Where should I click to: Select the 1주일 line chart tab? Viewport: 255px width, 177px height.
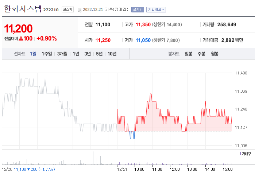click(x=47, y=54)
